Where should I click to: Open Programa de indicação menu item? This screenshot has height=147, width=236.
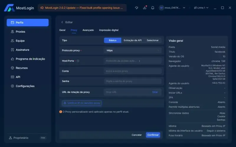28,59
